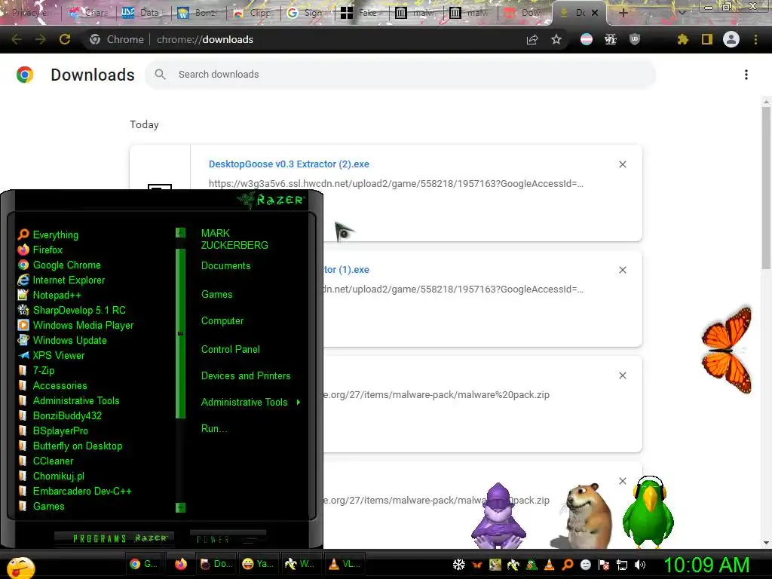The height and width of the screenshot is (579, 772).
Task: Open Computer from Start menu
Action: tap(222, 321)
